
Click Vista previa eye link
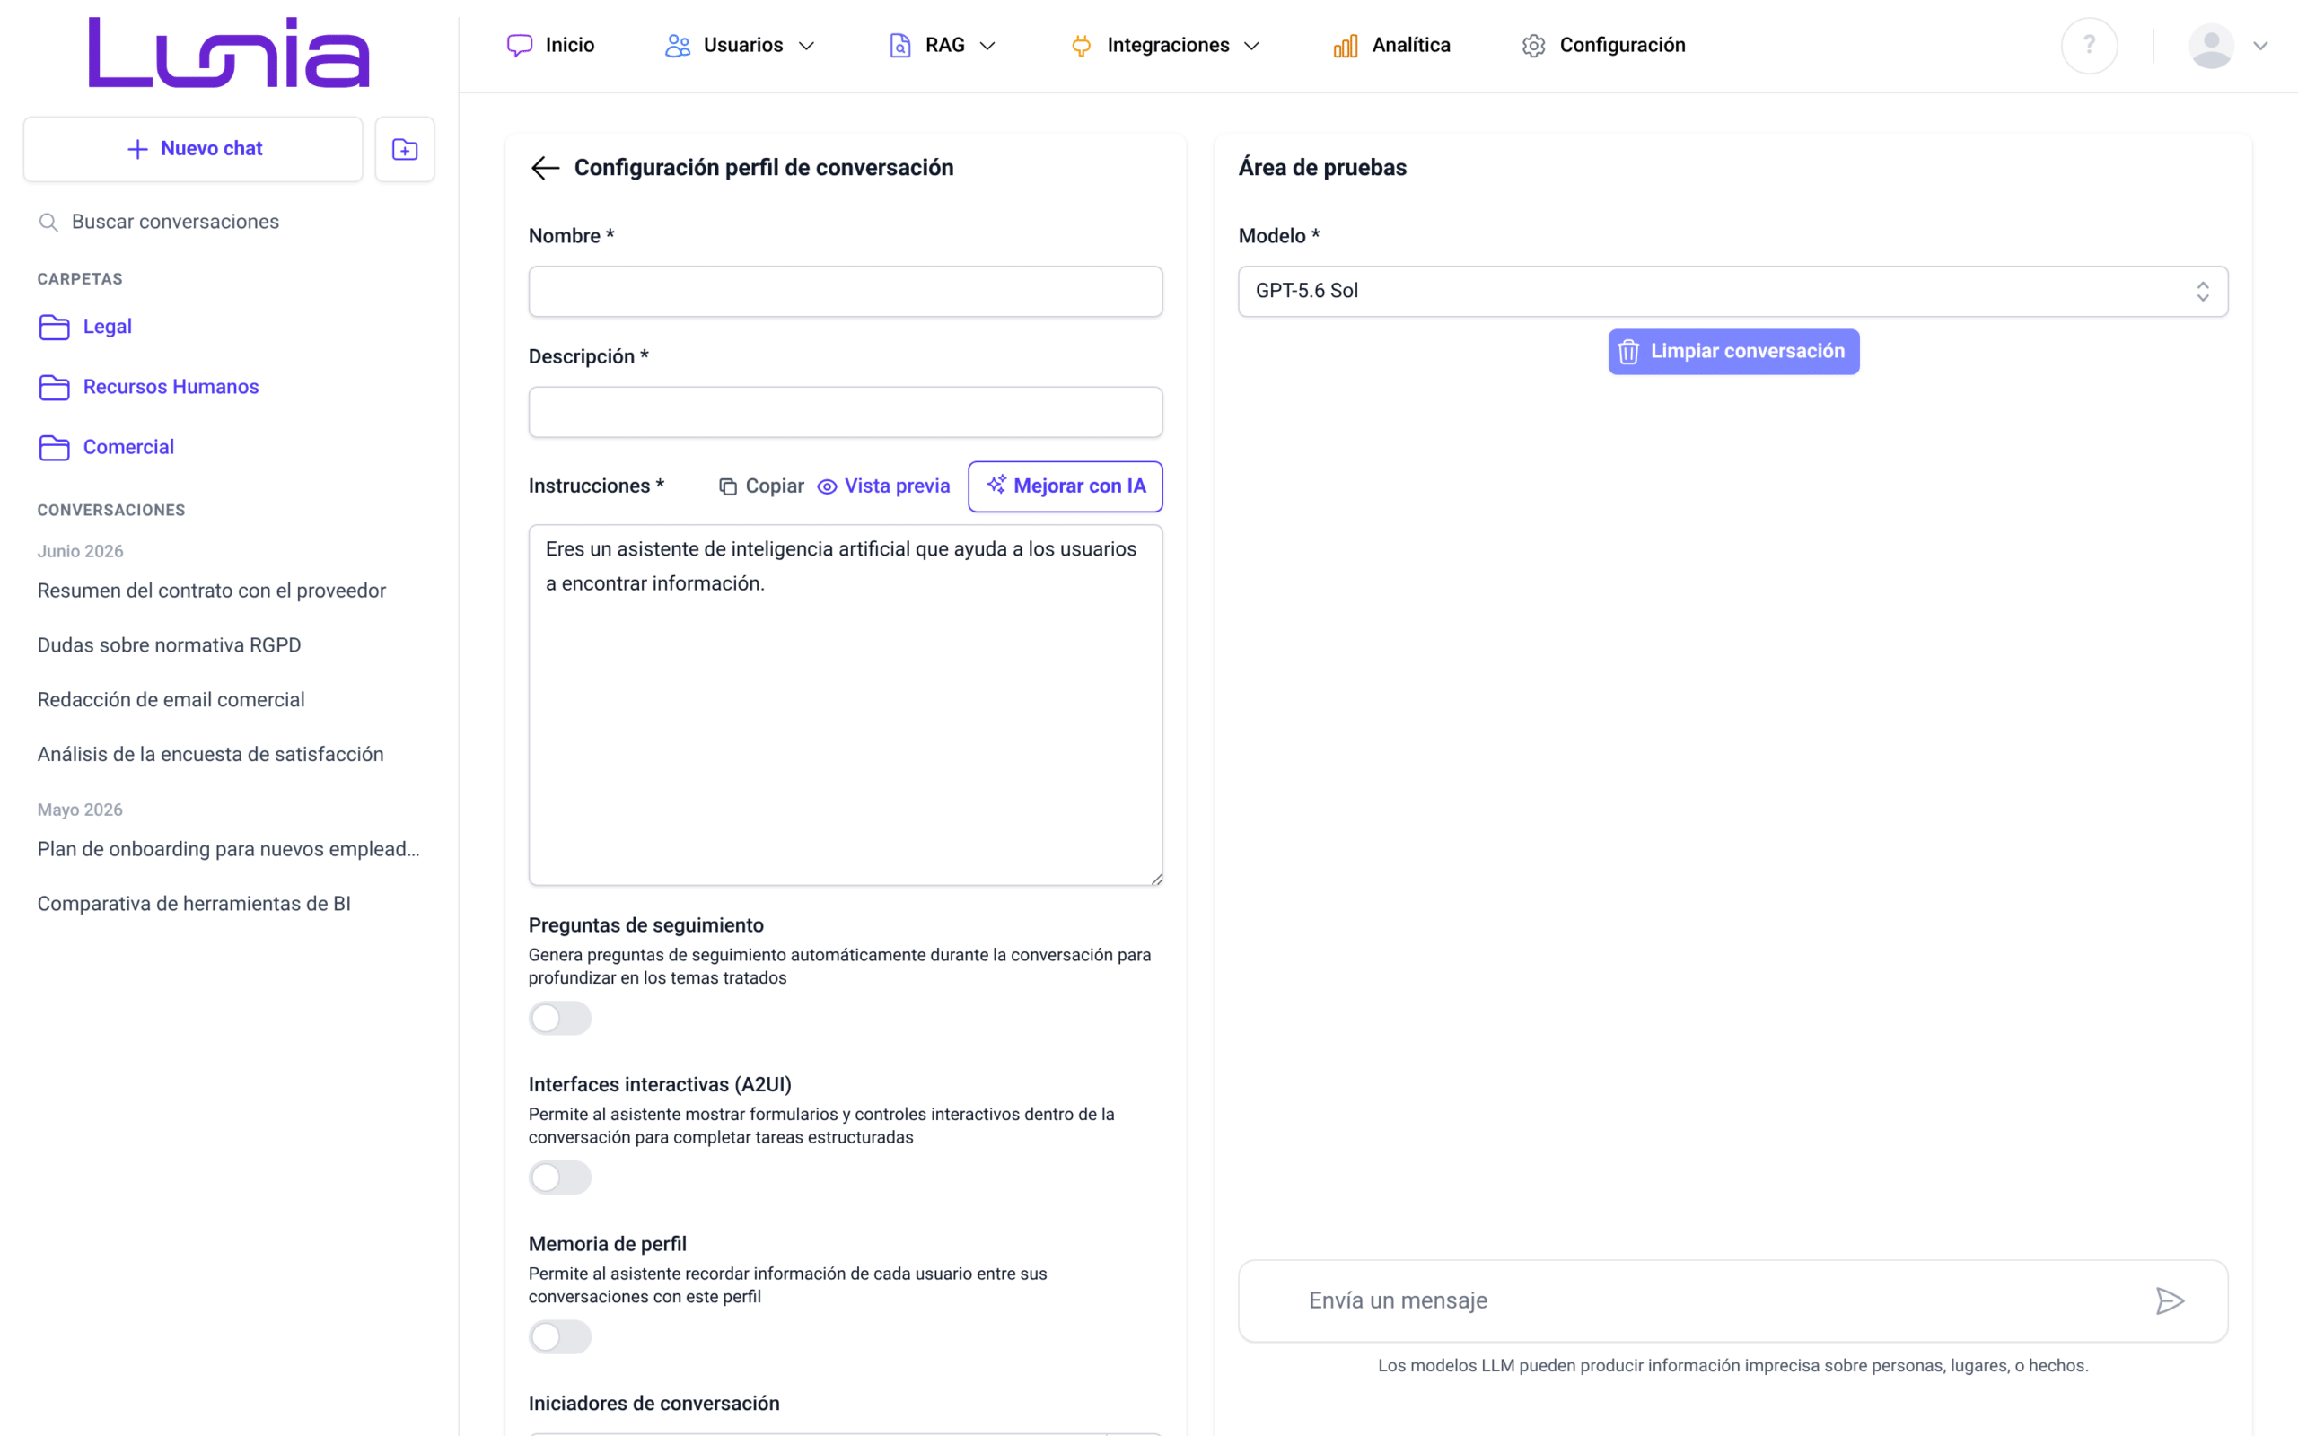pyautogui.click(x=883, y=486)
